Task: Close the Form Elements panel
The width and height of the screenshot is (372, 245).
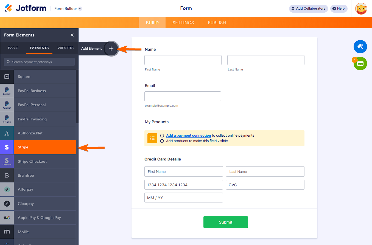Action: coord(72,35)
